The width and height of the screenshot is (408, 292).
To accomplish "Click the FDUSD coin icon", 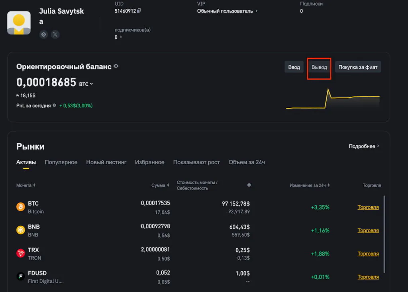I will [21, 276].
